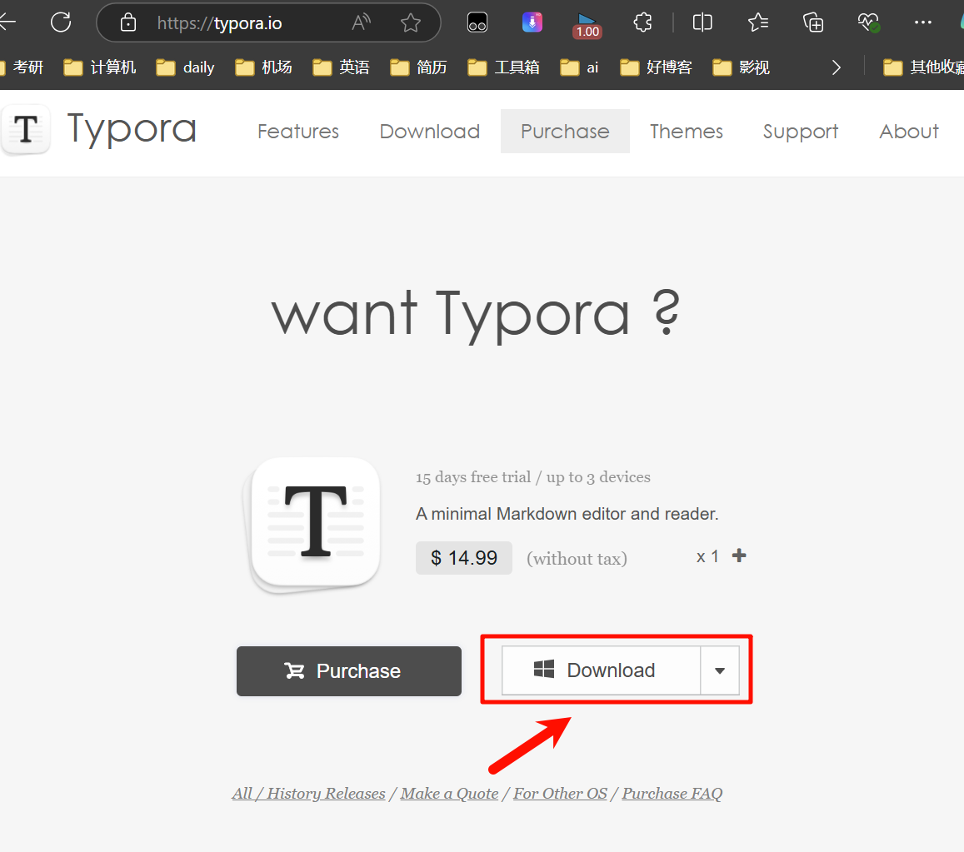Click 'A minimal Markdown editor and reader.' text

pyautogui.click(x=567, y=514)
